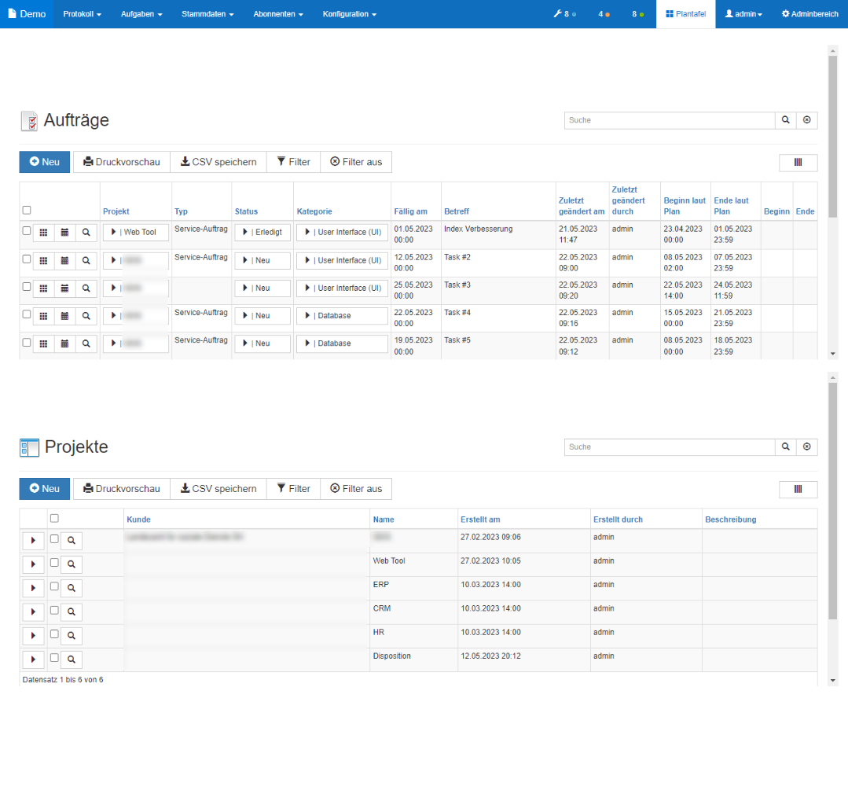Sort Aufträge by Fällig am column

click(410, 211)
